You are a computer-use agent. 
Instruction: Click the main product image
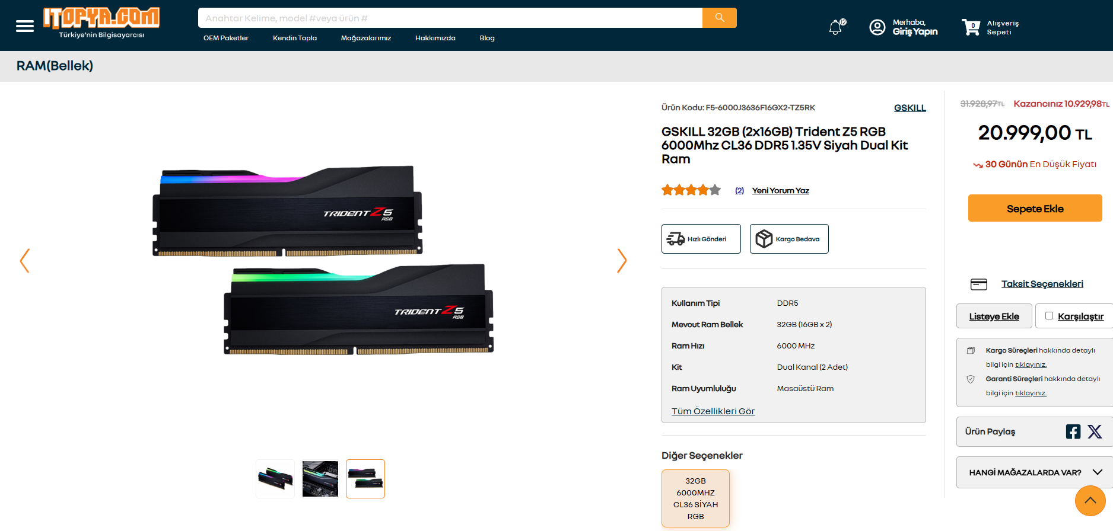[323, 261]
